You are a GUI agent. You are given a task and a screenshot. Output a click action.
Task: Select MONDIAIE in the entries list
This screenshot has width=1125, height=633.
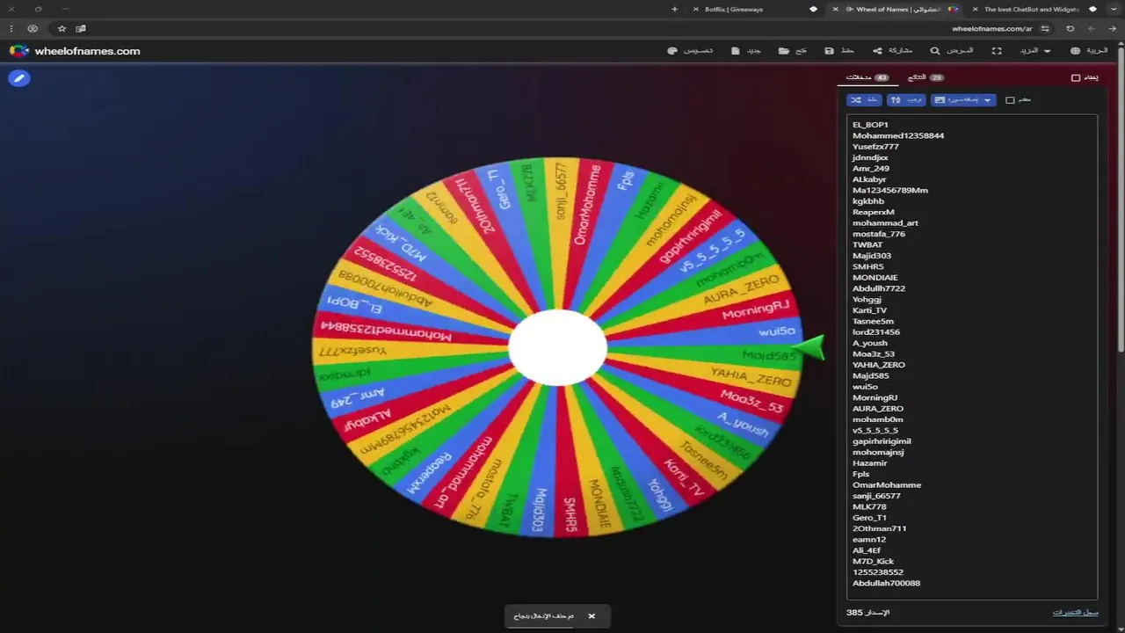[x=875, y=277]
